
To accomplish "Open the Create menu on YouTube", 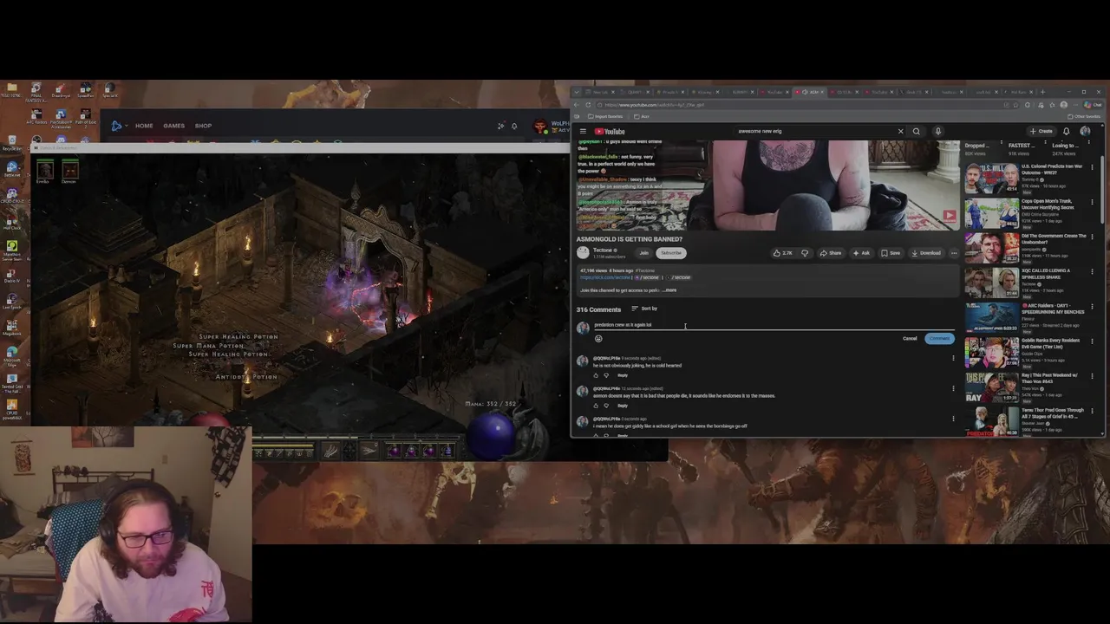I will coord(1041,132).
